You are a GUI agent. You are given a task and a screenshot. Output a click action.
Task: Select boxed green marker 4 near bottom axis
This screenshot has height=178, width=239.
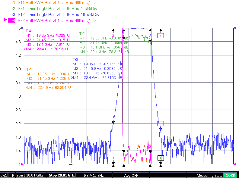coord(161,158)
